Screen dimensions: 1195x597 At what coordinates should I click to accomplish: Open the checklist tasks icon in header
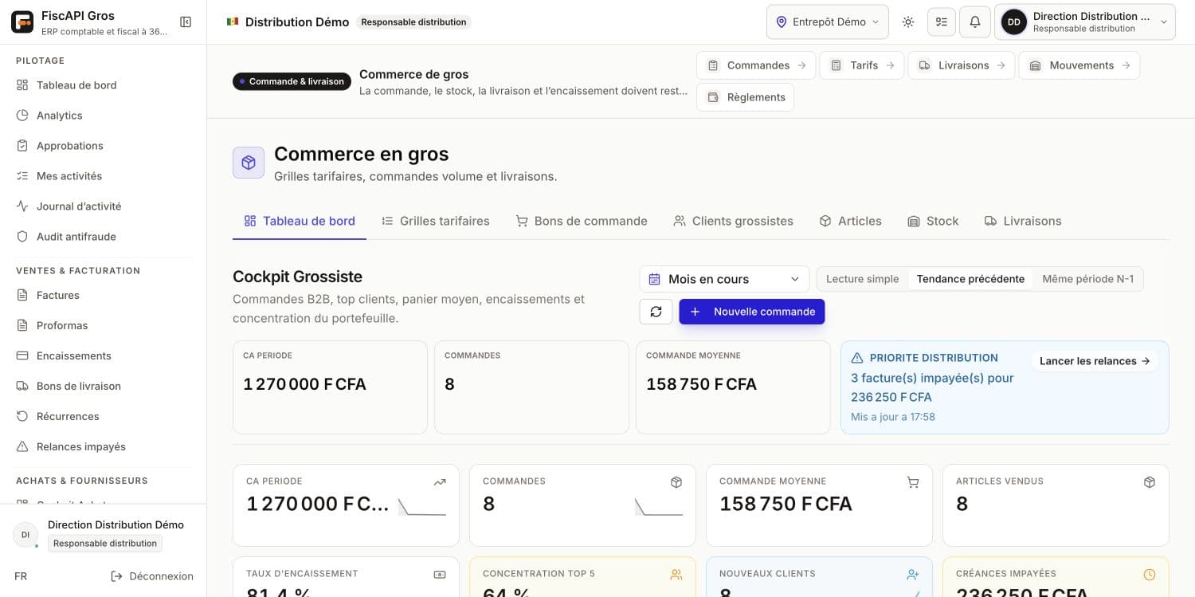[942, 22]
